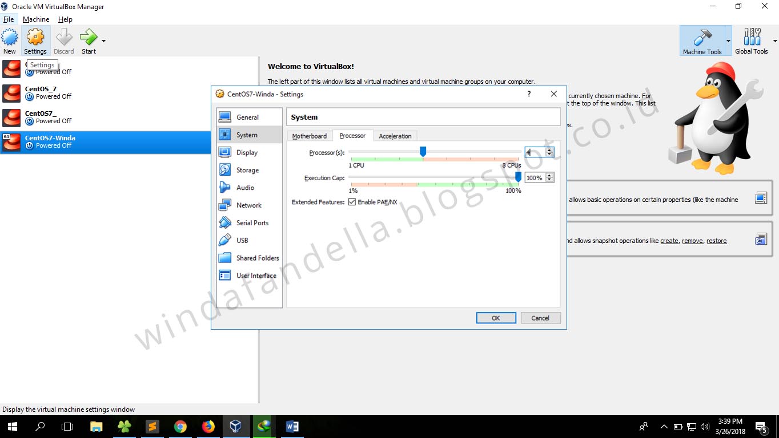
Task: Click the create snapshot link
Action: pos(669,241)
